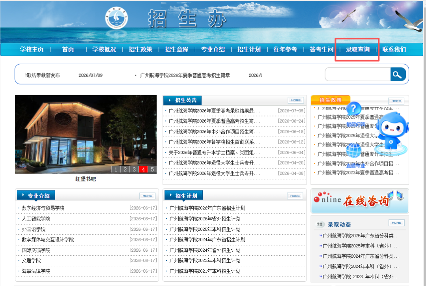Open announcement 2026年各学院招生咨询联系
This screenshot has width=426, height=286.
(214, 142)
